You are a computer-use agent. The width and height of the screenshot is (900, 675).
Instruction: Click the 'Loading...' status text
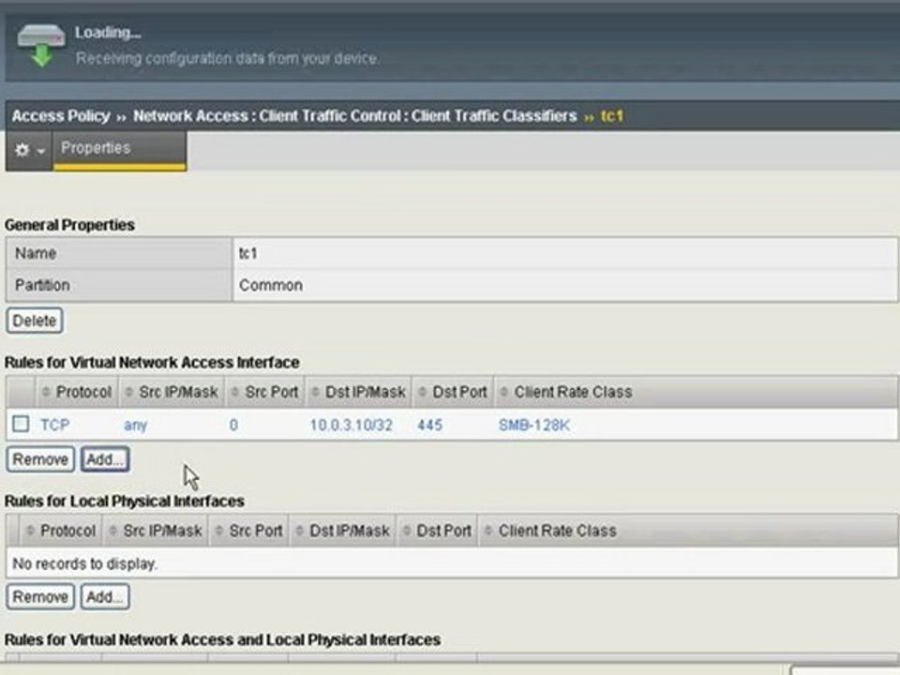pos(108,33)
